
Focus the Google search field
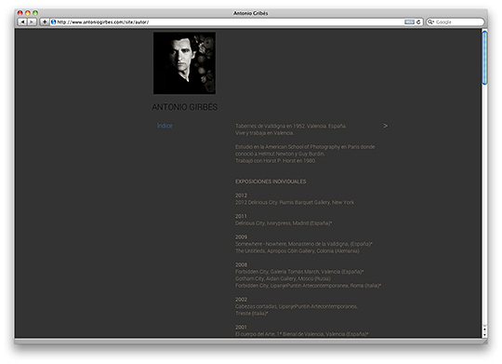(x=455, y=21)
